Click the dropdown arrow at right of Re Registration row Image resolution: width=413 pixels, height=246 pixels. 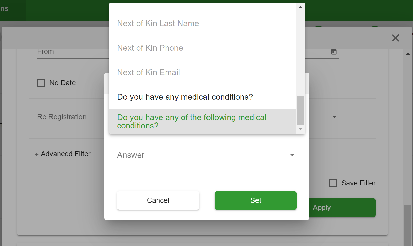[334, 117]
